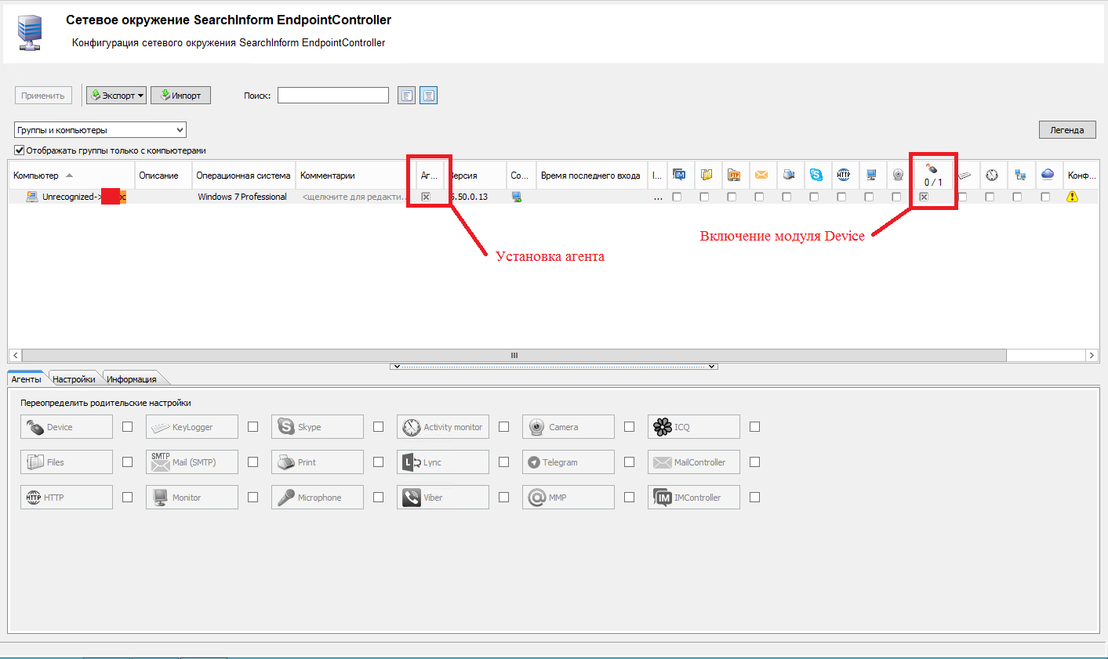This screenshot has width=1108, height=659.
Task: Click the yellow warning icon in computer row
Action: 1073,197
